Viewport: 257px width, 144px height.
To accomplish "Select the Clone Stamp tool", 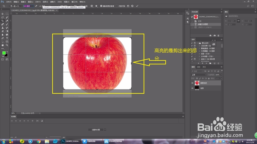I will [3, 28].
